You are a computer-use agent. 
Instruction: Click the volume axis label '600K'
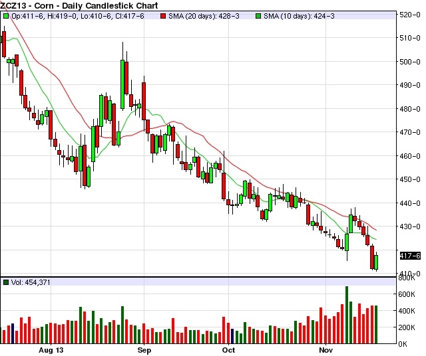(x=407, y=294)
